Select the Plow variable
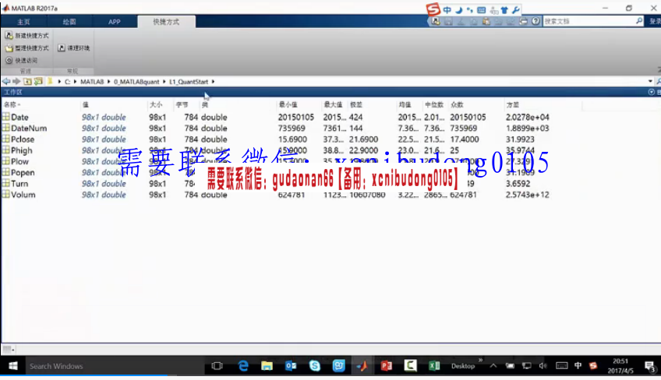The image size is (661, 380). 19,161
